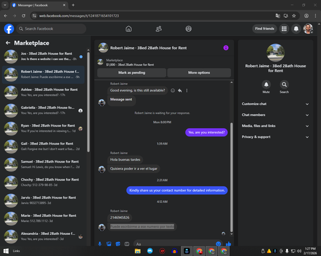The width and height of the screenshot is (321, 256).
Task: Click Mark as pending button
Action: pos(132,72)
